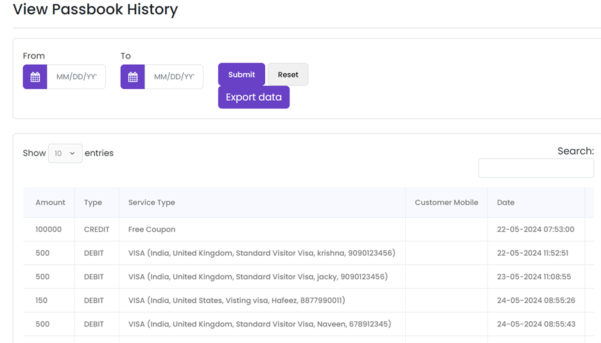Sort by Amount column header
This screenshot has width=601, height=343.
tap(50, 202)
